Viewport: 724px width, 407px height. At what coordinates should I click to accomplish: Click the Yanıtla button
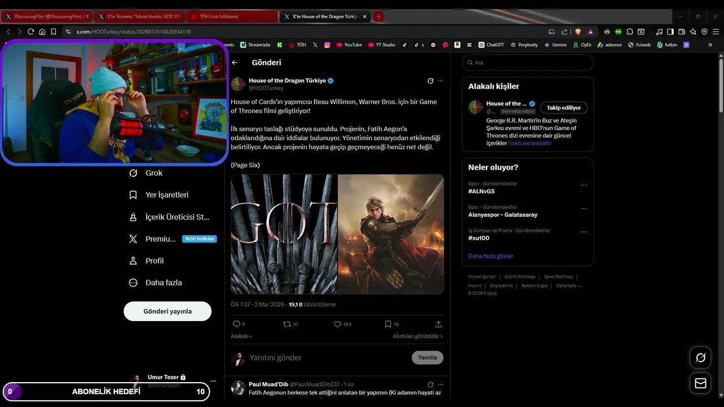pos(428,358)
